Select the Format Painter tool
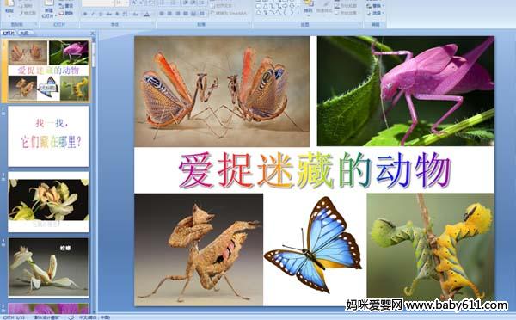 tap(28, 13)
